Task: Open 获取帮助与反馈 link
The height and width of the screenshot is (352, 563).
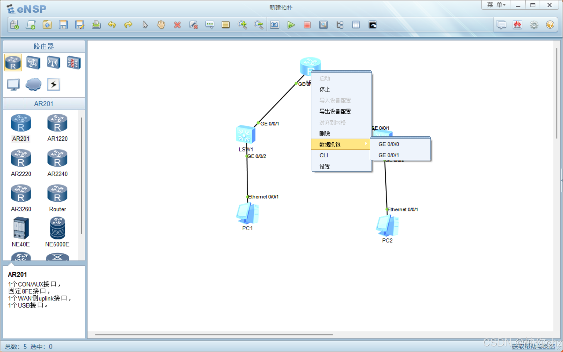Action: pos(533,346)
